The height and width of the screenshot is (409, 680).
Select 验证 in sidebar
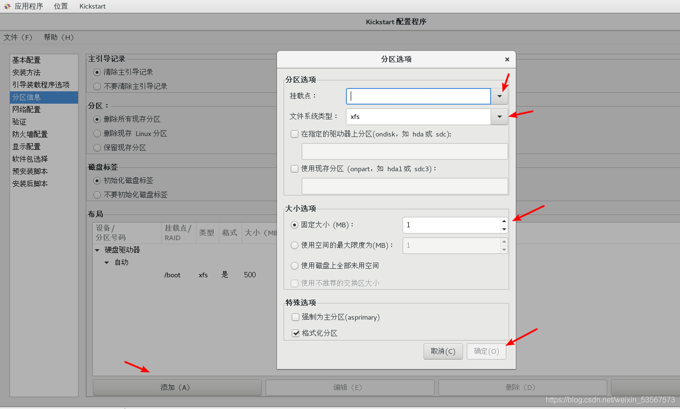coord(44,122)
